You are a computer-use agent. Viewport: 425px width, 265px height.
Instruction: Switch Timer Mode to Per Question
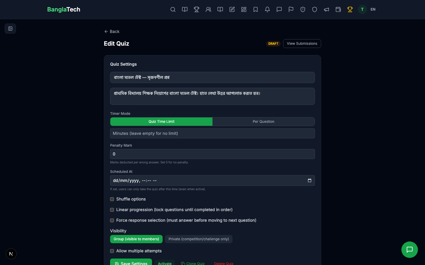264,122
